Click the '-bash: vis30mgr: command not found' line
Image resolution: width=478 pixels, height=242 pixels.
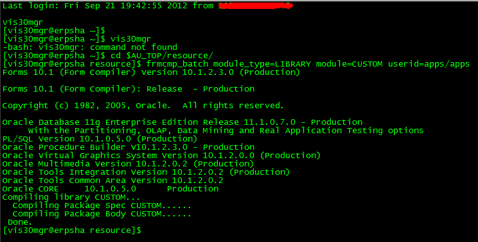pos(90,47)
